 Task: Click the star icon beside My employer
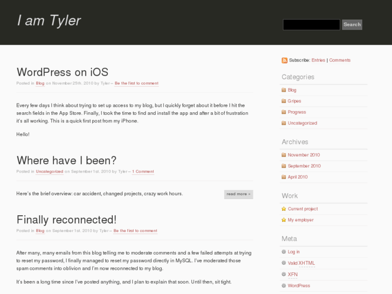pyautogui.click(x=284, y=220)
